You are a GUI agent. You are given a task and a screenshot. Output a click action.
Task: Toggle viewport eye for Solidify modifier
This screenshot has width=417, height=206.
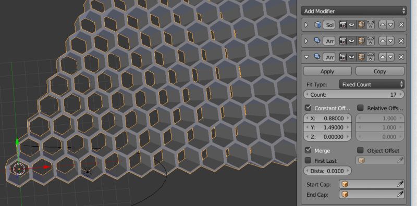pos(352,25)
